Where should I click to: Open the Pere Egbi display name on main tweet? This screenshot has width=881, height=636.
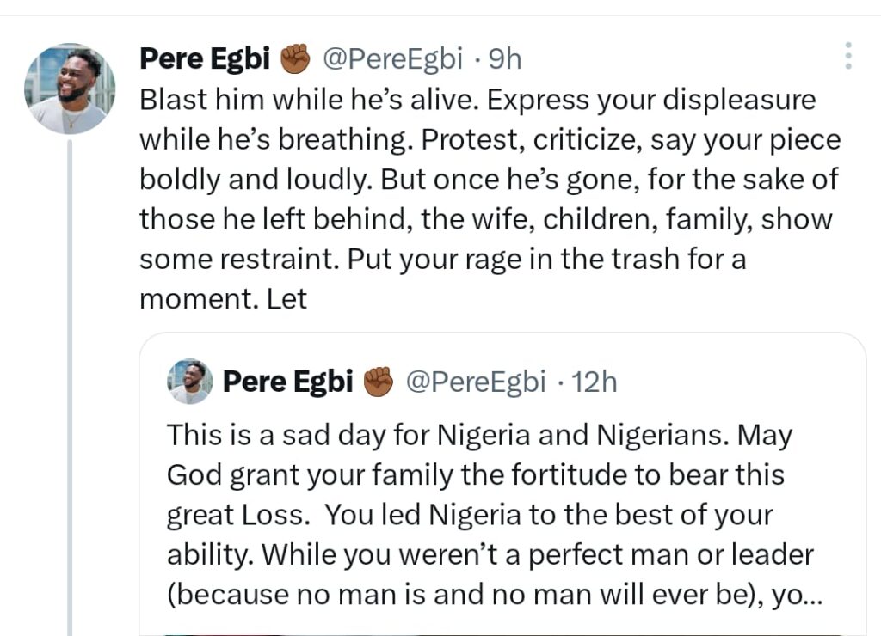(205, 58)
